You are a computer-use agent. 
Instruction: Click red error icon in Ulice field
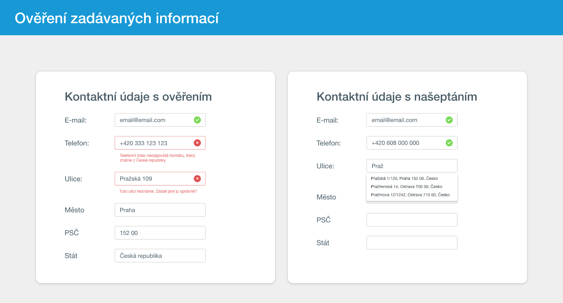click(197, 179)
